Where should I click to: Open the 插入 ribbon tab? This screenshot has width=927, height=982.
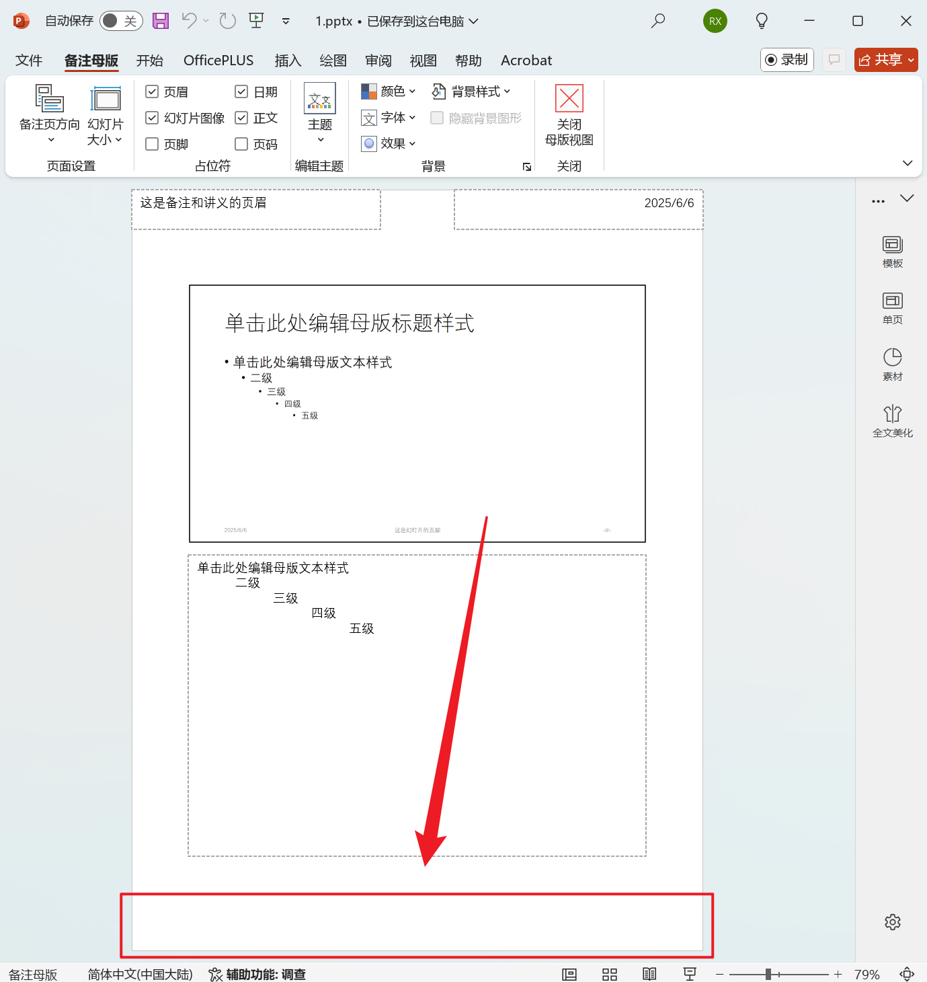pyautogui.click(x=288, y=61)
